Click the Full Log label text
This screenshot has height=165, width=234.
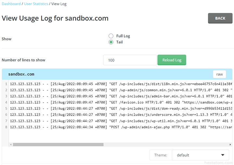tap(123, 36)
